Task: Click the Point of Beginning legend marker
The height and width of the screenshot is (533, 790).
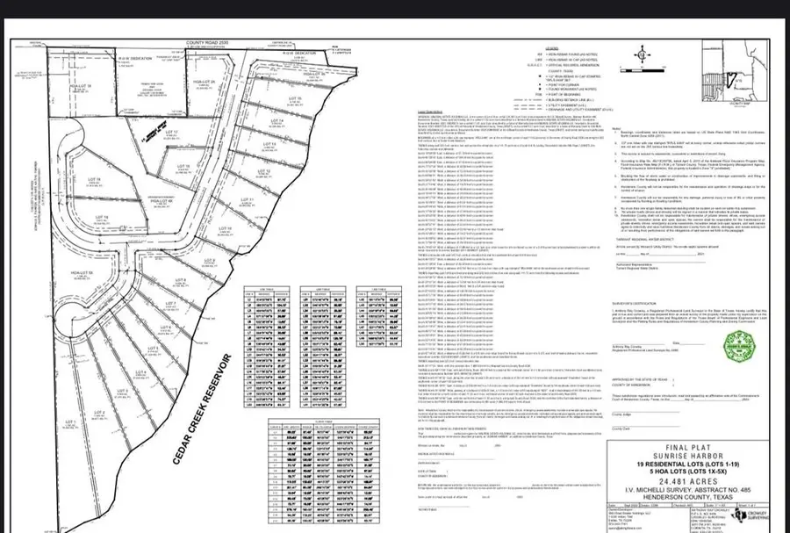Action: (x=537, y=95)
